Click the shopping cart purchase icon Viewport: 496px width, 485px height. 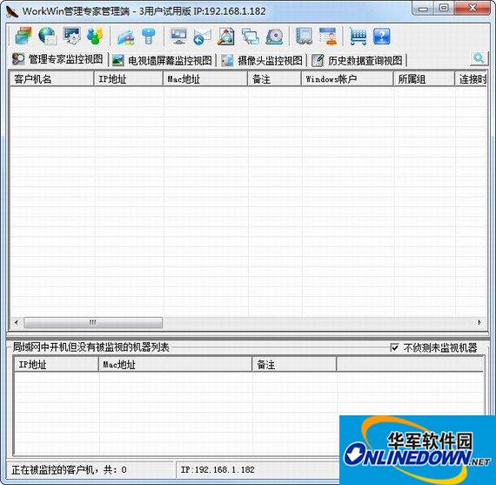pyautogui.click(x=359, y=37)
